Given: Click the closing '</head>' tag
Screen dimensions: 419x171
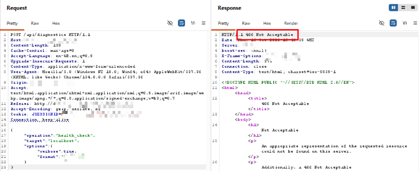Looking at the screenshot, I should (244, 114).
